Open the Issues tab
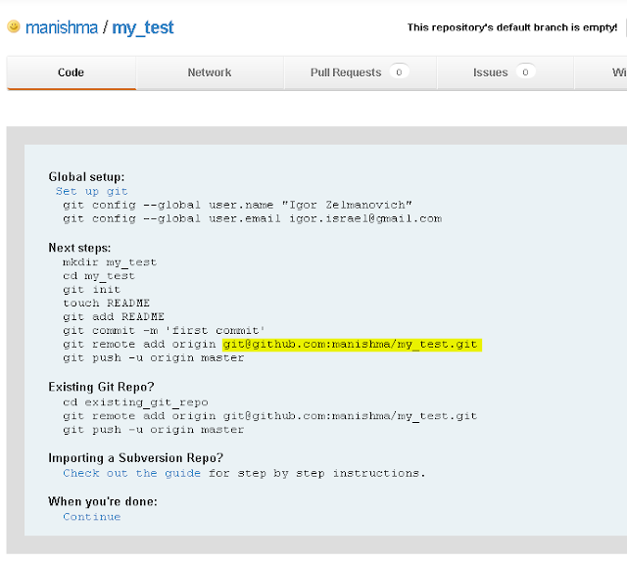Screen dimensions: 627x563 pyautogui.click(x=506, y=72)
